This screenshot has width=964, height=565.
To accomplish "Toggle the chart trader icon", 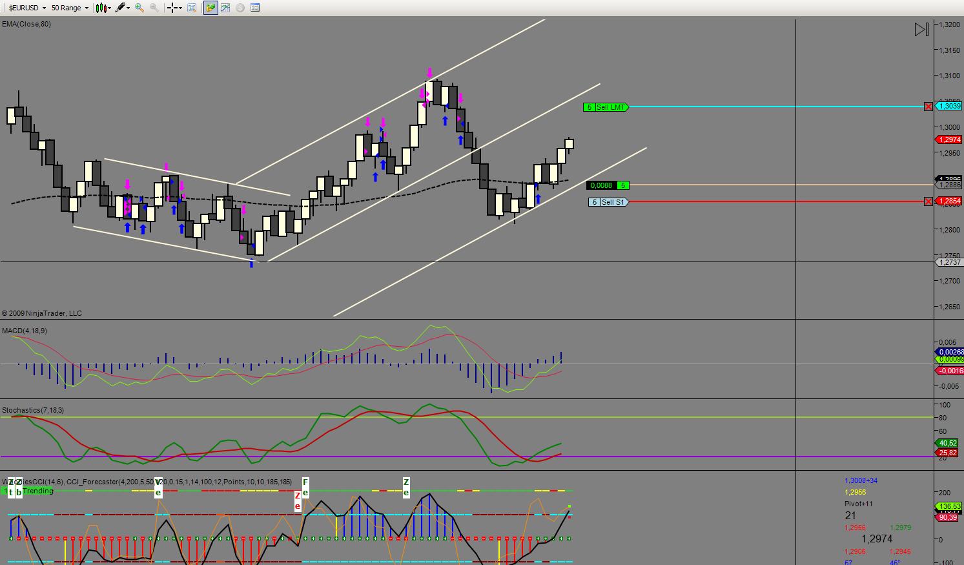I will (210, 8).
